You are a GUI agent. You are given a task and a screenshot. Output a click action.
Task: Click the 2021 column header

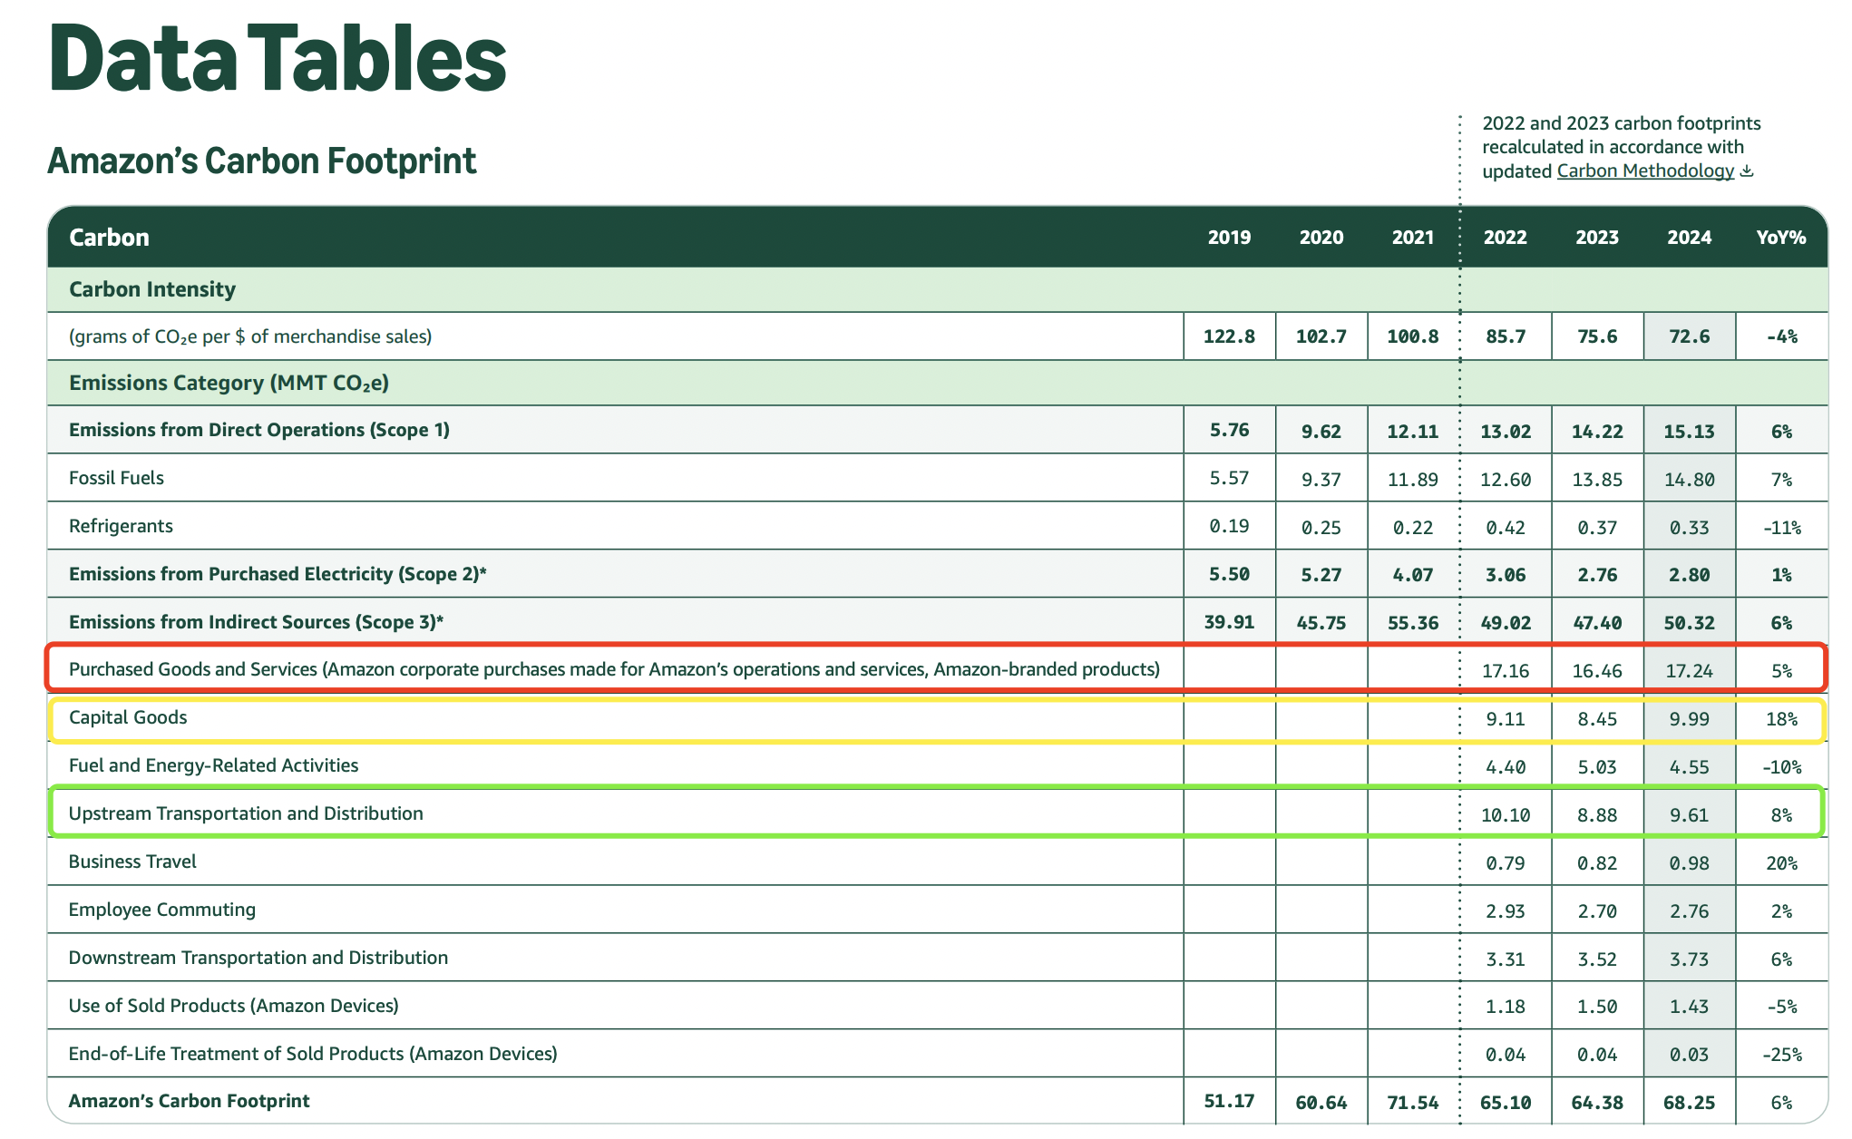pos(1413,238)
